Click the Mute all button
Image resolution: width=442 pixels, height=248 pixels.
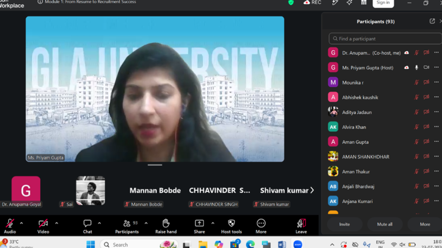385,224
